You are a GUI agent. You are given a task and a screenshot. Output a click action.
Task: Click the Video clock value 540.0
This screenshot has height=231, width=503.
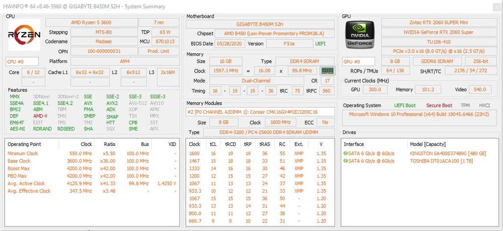click(480, 90)
